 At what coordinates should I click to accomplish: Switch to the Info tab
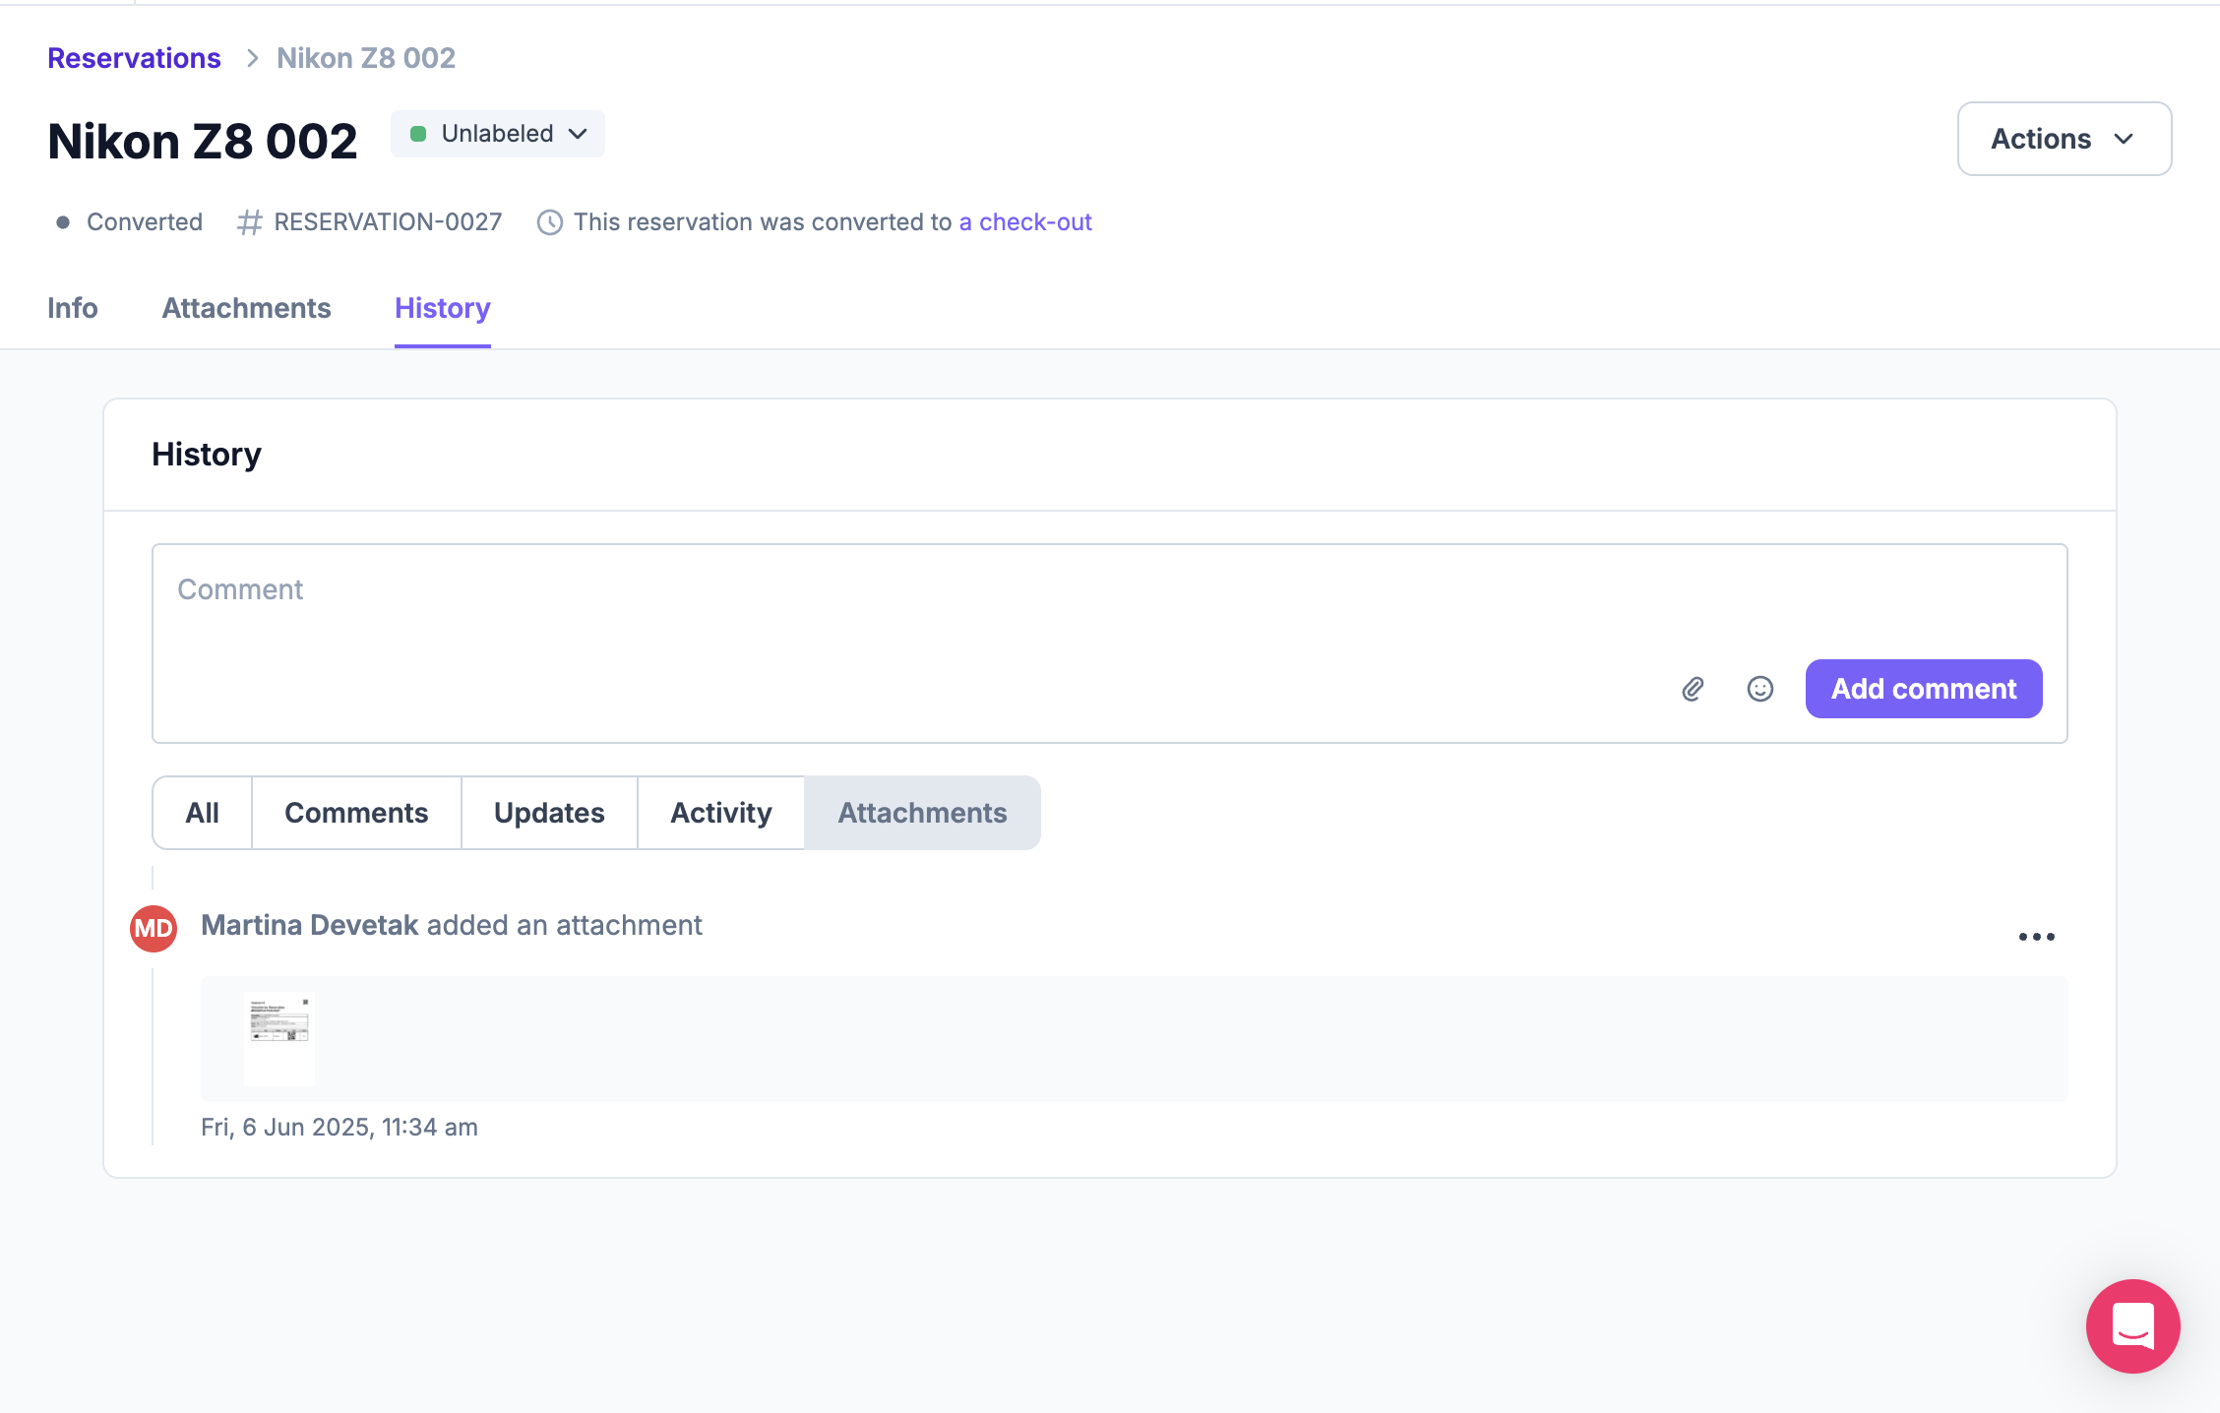click(73, 308)
